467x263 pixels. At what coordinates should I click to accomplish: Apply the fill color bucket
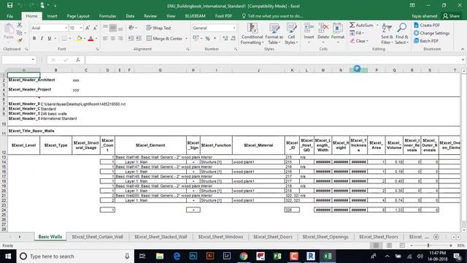point(79,39)
